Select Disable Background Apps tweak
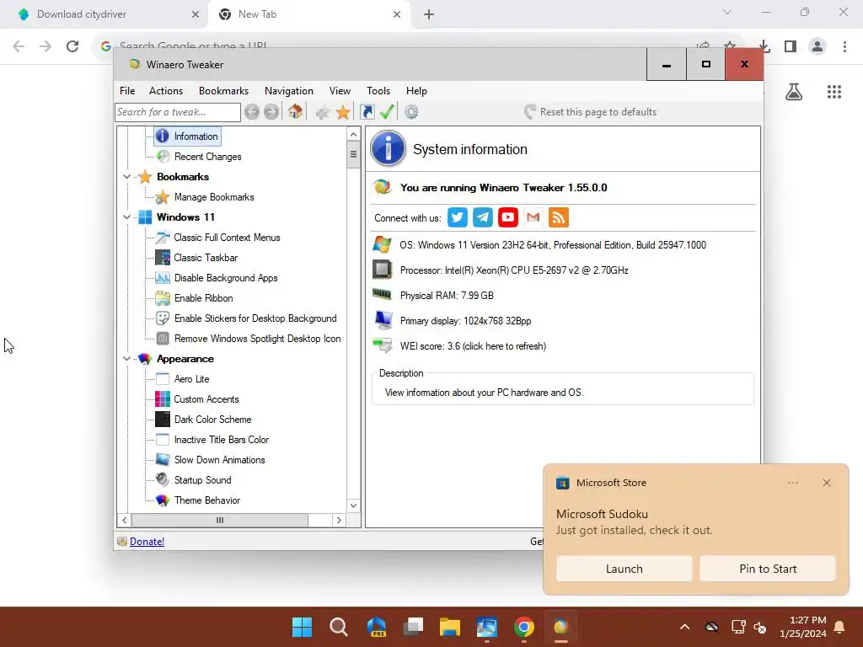863x647 pixels. [226, 278]
